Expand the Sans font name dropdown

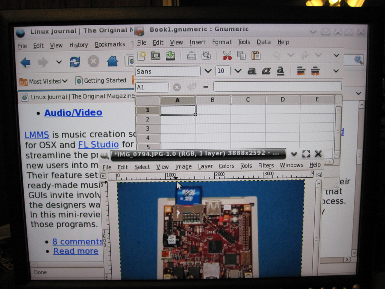click(208, 71)
